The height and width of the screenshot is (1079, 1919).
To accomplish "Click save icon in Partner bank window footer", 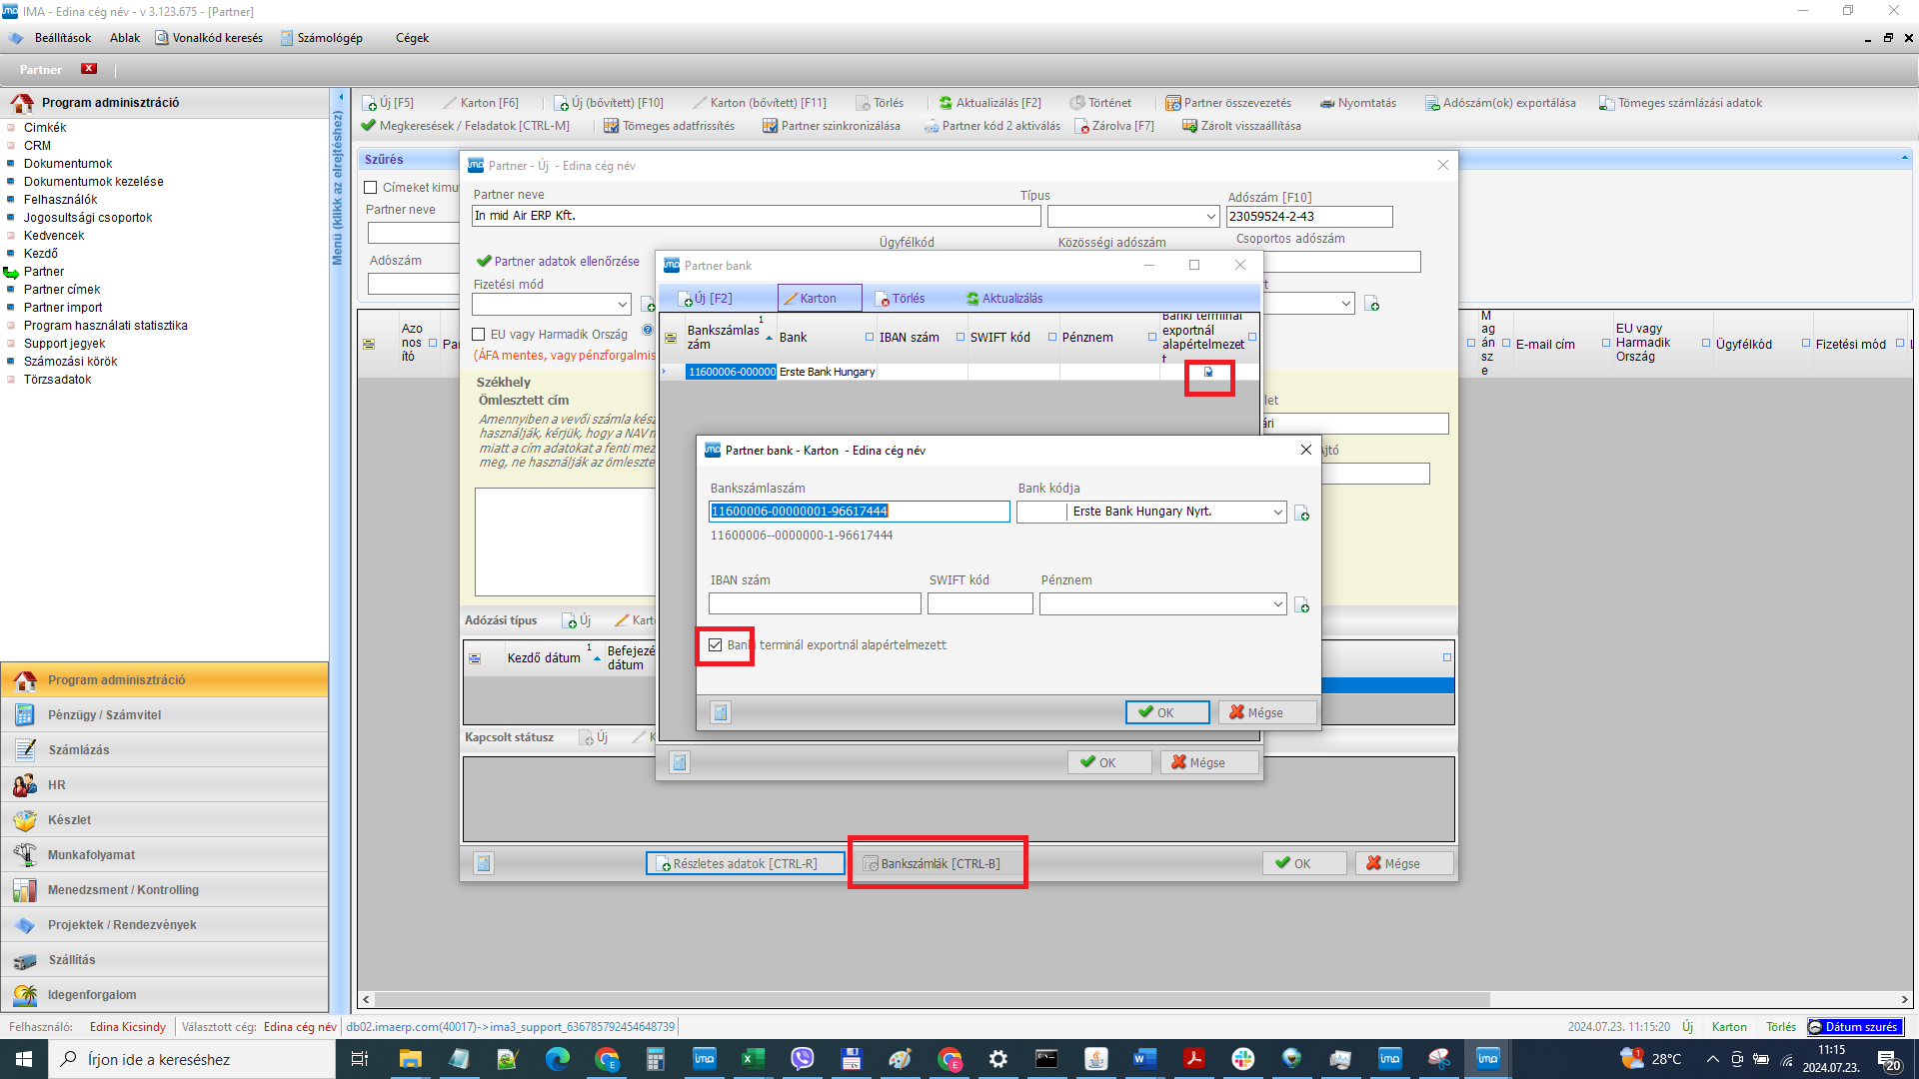I will 680,762.
